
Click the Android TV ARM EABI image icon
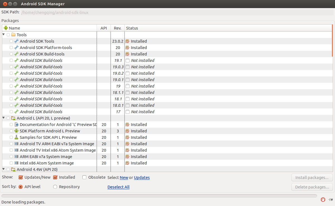coord(16,144)
